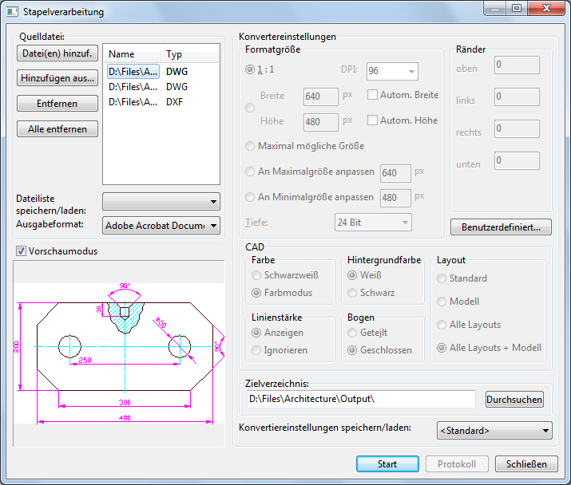The image size is (571, 485).
Task: Open the Ausgabeformat dropdown
Action: pos(161,226)
